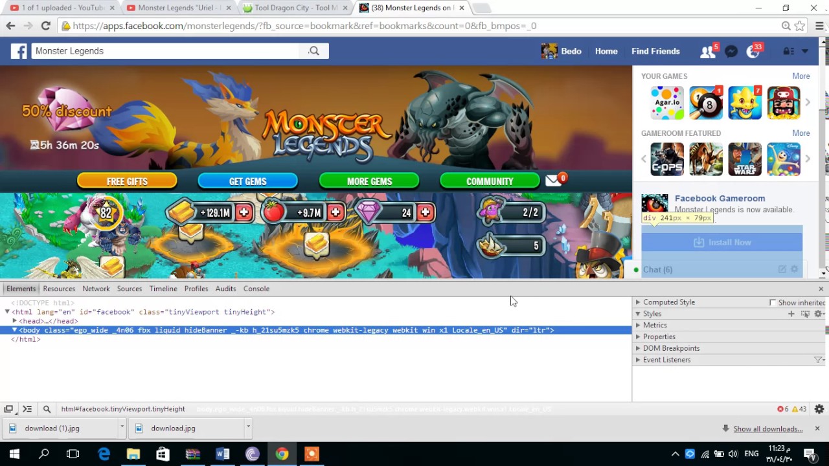Open the Star Wars featured game
829x466 pixels.
(x=745, y=159)
